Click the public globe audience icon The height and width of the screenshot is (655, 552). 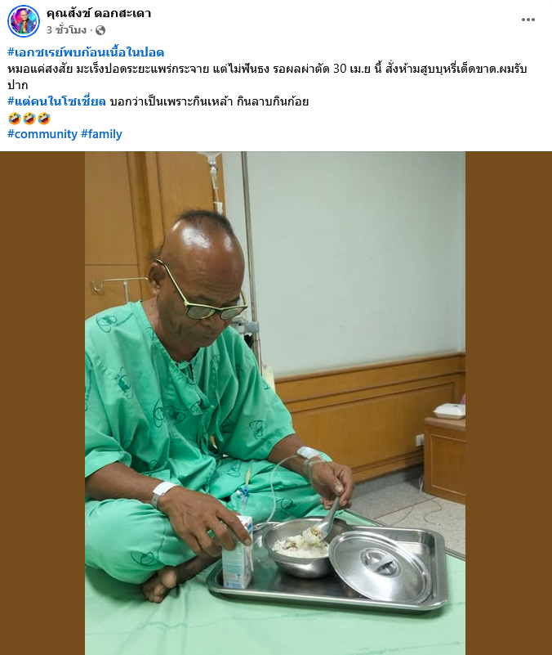click(100, 30)
